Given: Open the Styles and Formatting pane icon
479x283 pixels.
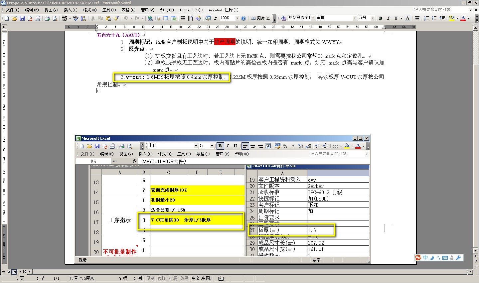Looking at the screenshot, I should [283, 18].
